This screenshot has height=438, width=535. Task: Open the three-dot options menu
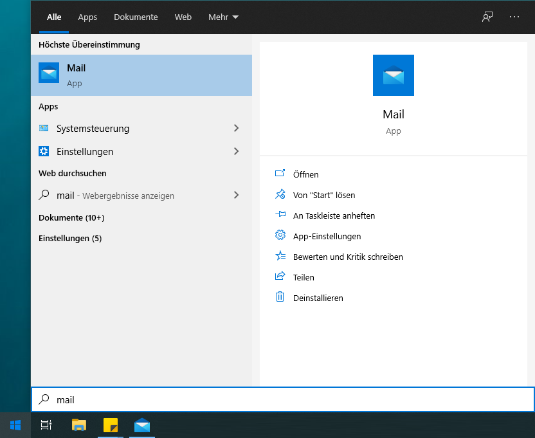tap(514, 17)
